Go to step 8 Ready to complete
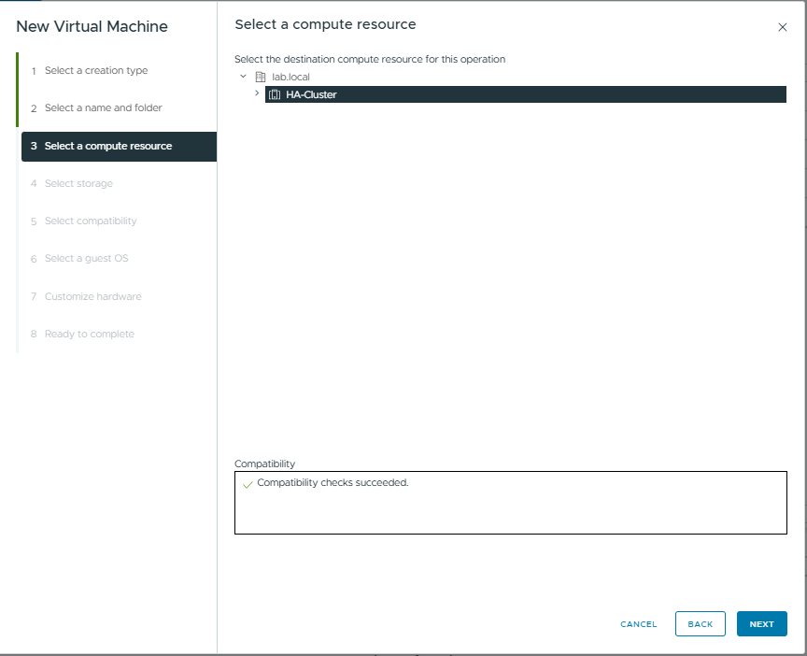The height and width of the screenshot is (656, 807). tap(89, 335)
